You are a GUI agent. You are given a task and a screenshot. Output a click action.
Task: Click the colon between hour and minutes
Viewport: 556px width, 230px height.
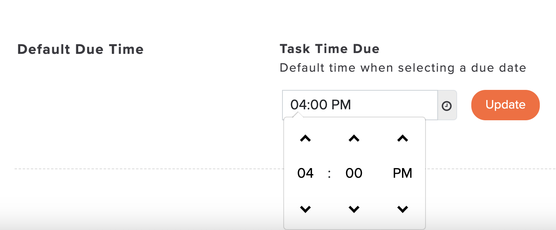329,174
